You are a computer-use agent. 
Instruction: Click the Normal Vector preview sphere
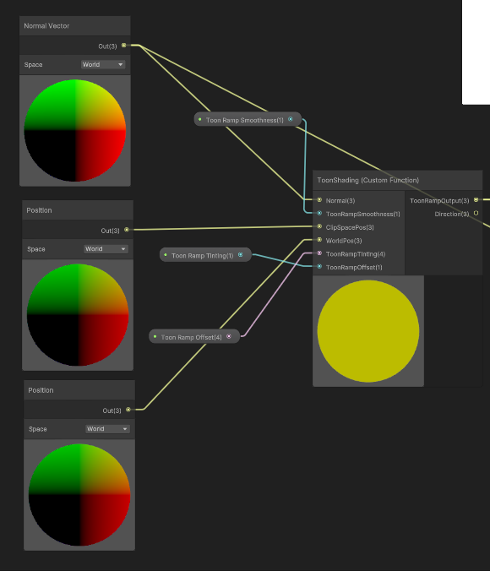tap(75, 130)
